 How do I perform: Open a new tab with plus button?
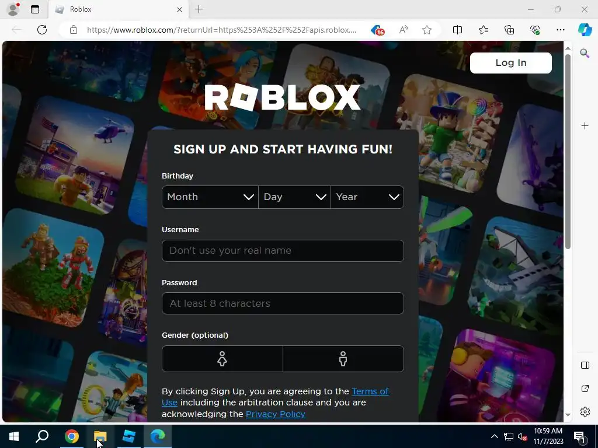[199, 9]
